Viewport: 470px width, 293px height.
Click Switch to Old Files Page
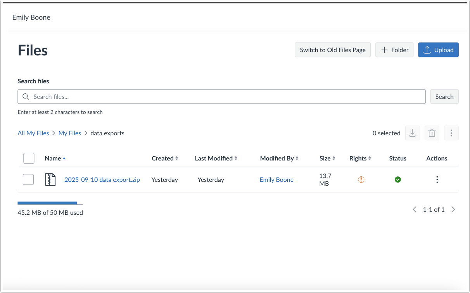point(332,50)
